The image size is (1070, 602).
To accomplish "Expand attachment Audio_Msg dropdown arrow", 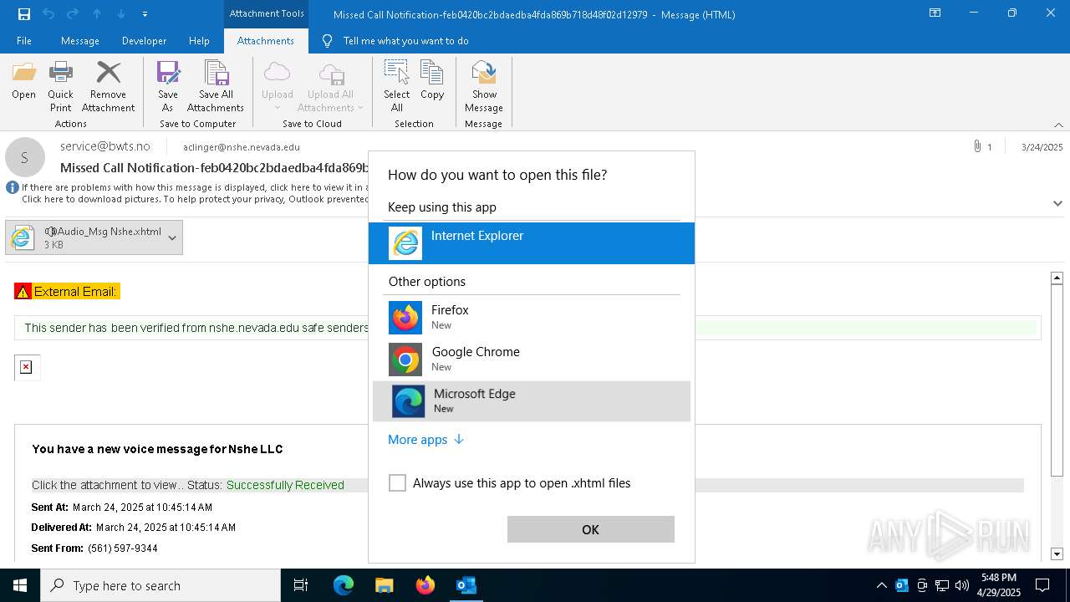I will click(x=172, y=237).
